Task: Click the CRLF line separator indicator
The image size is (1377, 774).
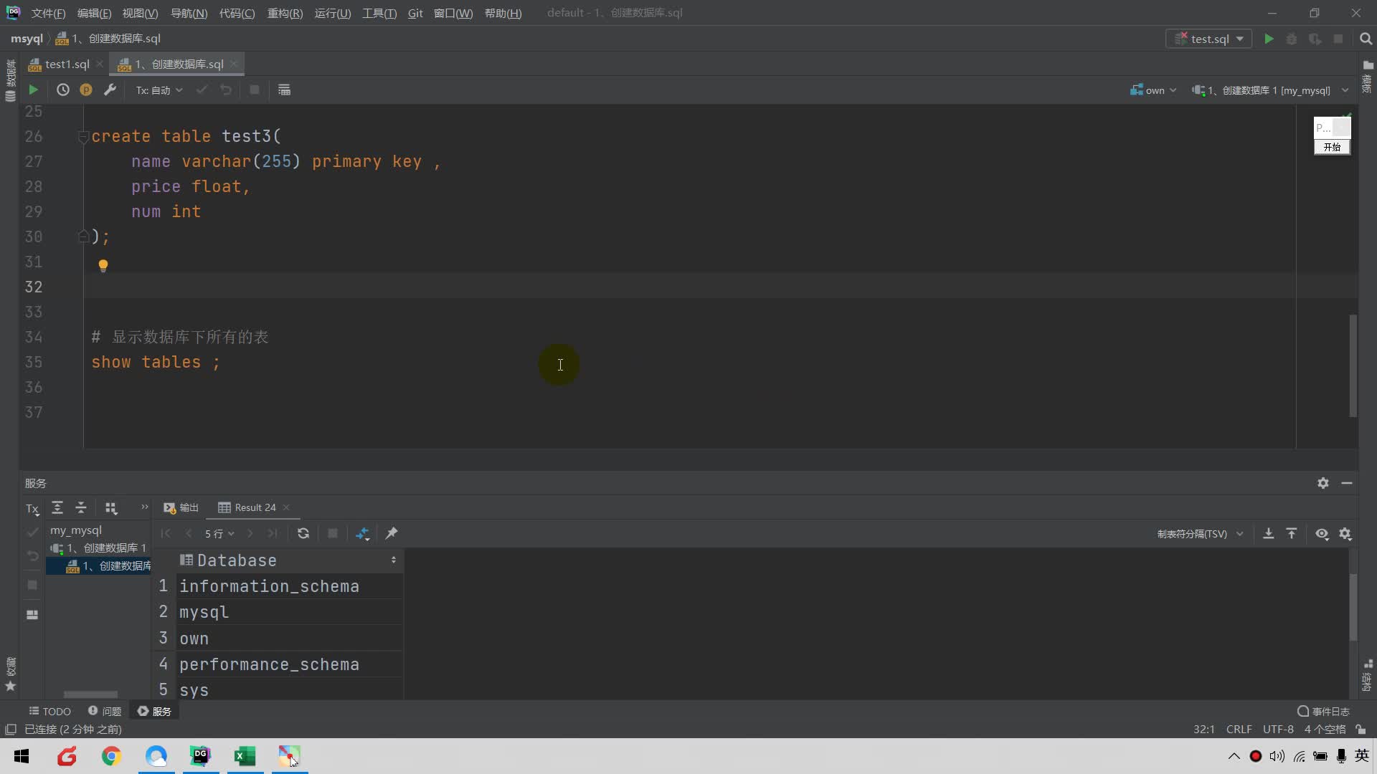Action: (1239, 729)
